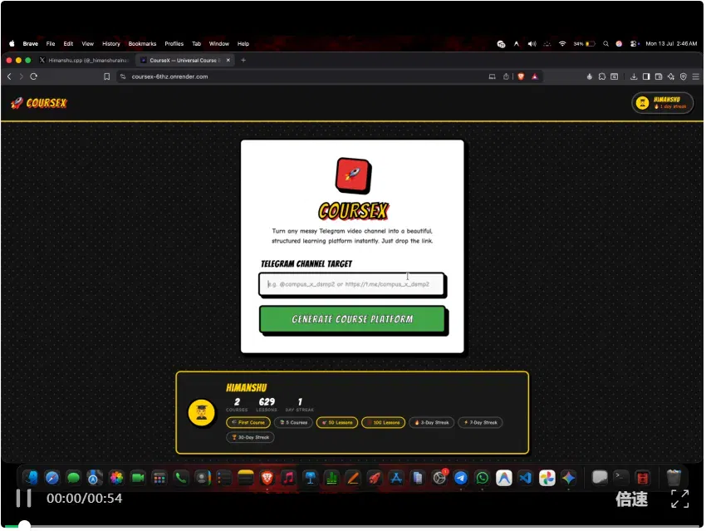This screenshot has width=706, height=531.
Task: Open Safari from the dock
Action: (52, 479)
